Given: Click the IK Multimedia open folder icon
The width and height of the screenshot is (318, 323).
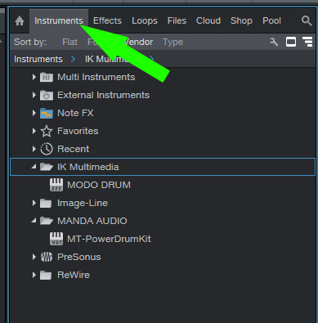Looking at the screenshot, I should 47,167.
